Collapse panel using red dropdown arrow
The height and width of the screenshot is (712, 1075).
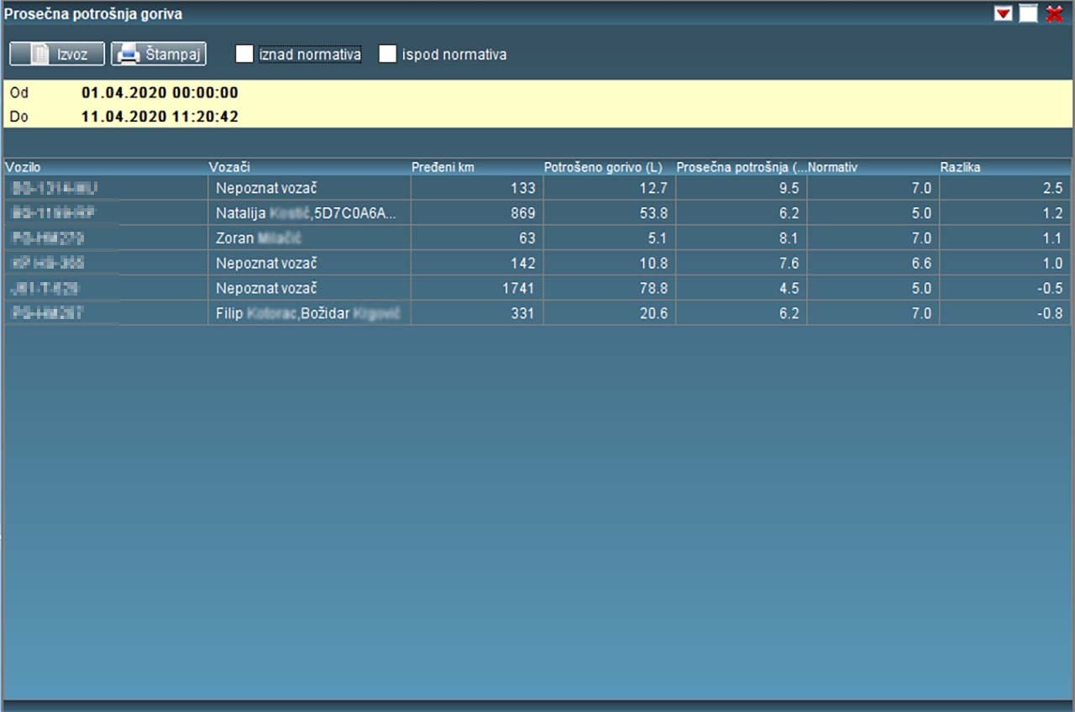pos(1003,14)
